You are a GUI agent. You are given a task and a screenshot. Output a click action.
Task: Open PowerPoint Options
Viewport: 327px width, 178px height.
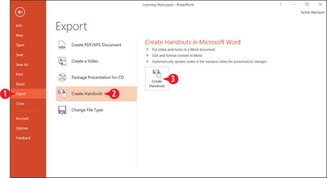[22, 128]
